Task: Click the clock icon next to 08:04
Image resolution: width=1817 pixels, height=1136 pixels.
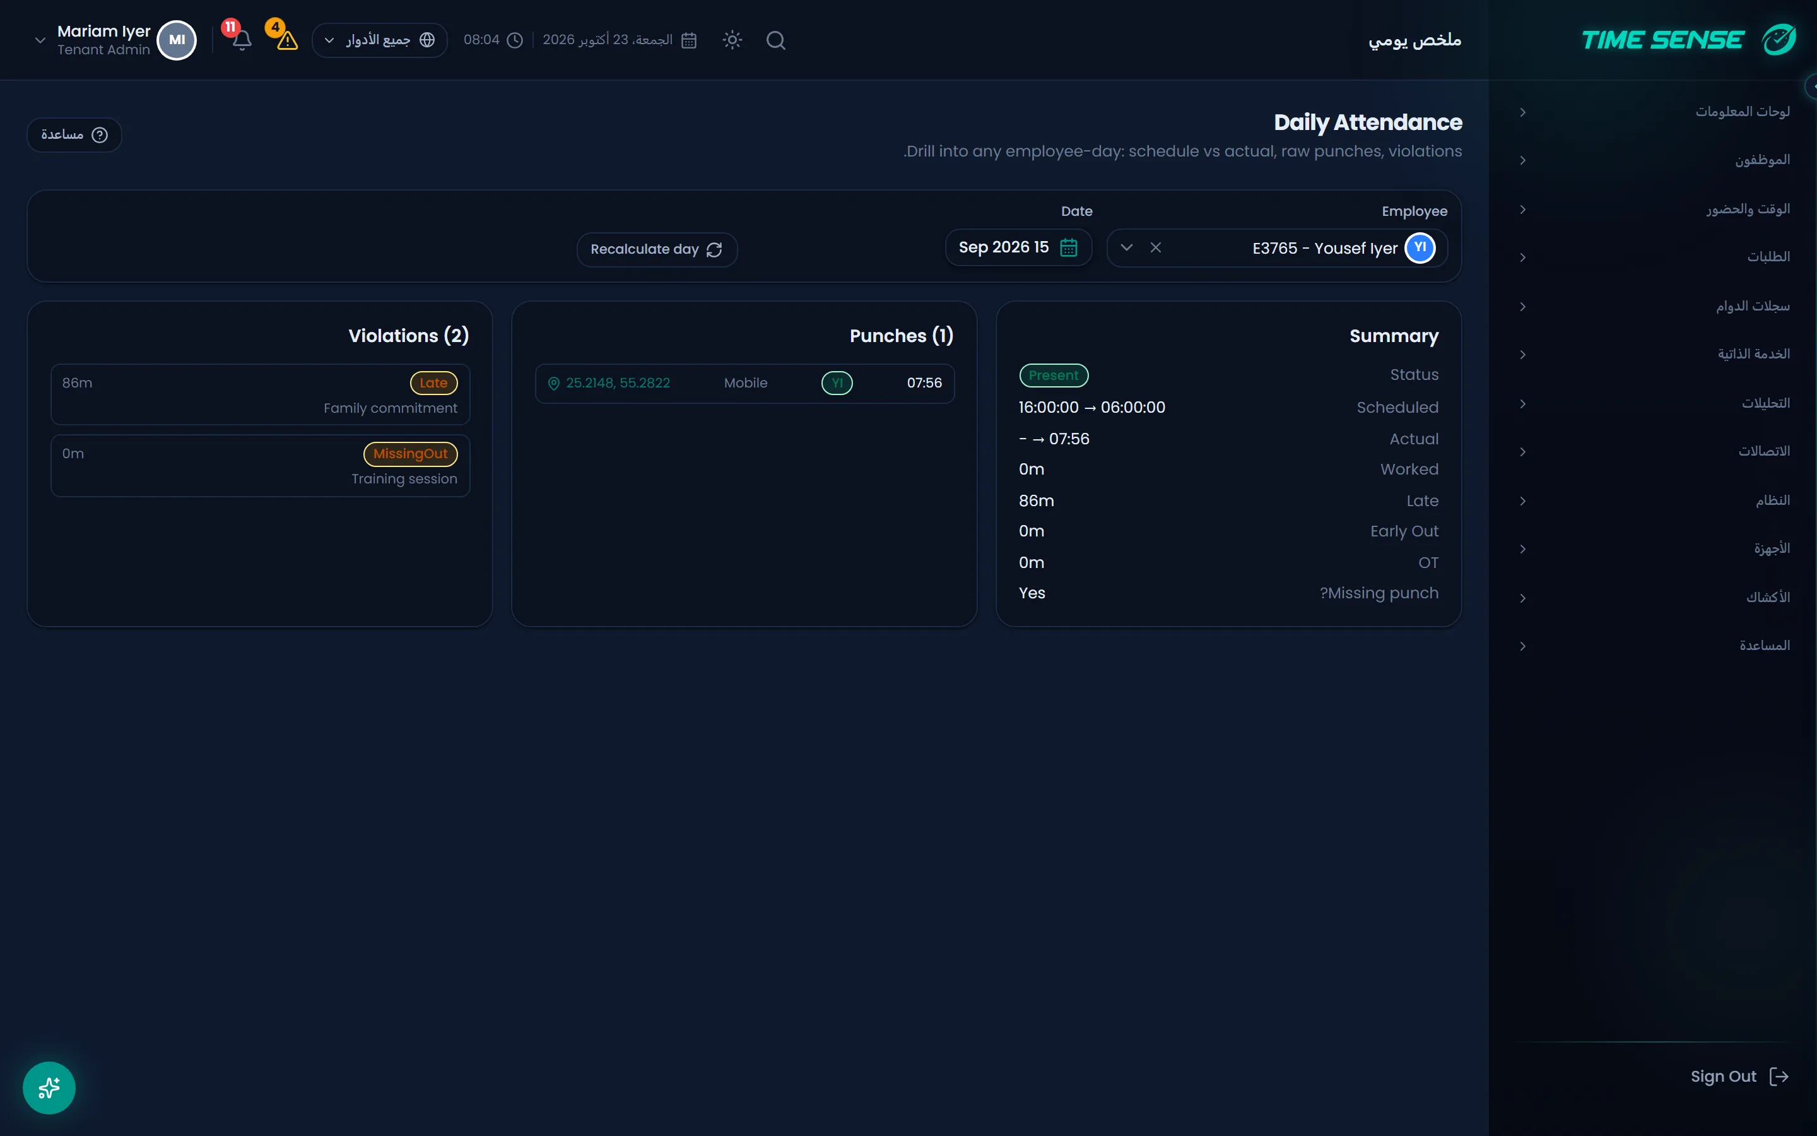Action: pos(514,40)
